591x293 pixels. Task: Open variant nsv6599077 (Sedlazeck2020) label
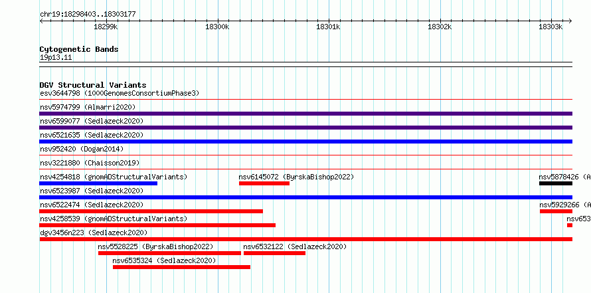[92, 121]
